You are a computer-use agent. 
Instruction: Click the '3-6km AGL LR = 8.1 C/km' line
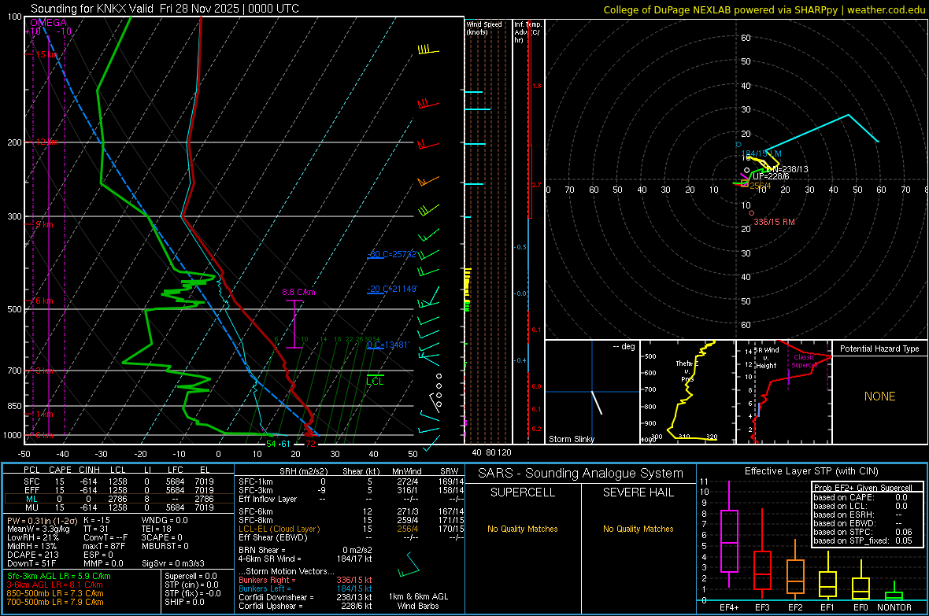55,585
